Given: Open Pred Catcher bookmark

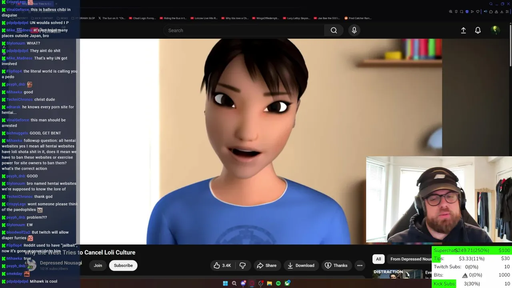Looking at the screenshot, I should coord(358,18).
